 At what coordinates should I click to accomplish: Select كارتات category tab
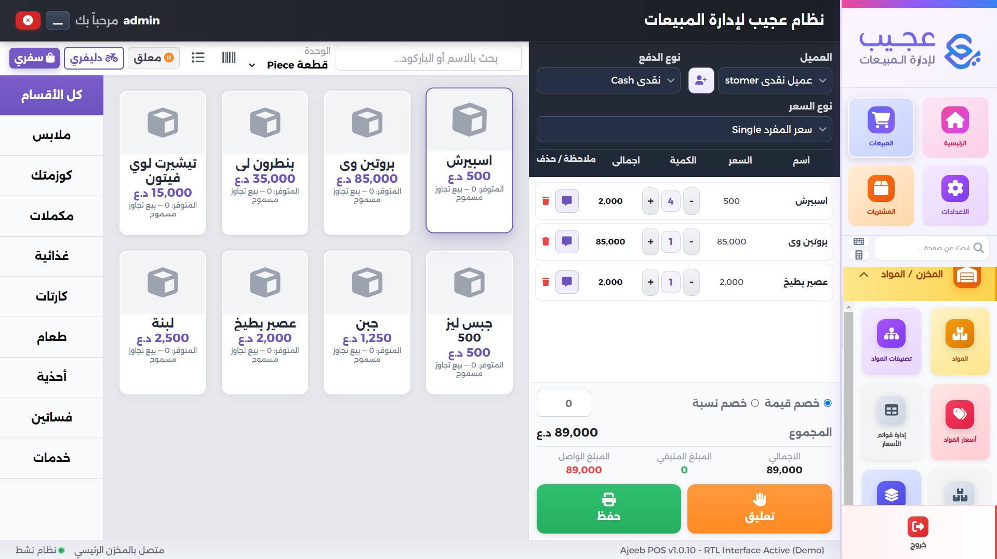(51, 296)
